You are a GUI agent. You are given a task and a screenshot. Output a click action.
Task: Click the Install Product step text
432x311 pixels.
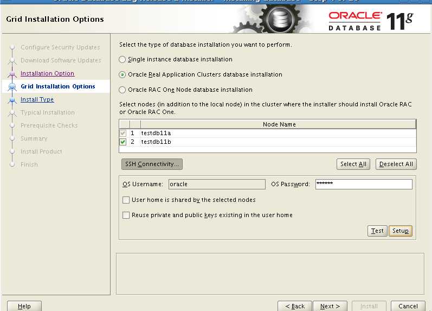coord(41,151)
